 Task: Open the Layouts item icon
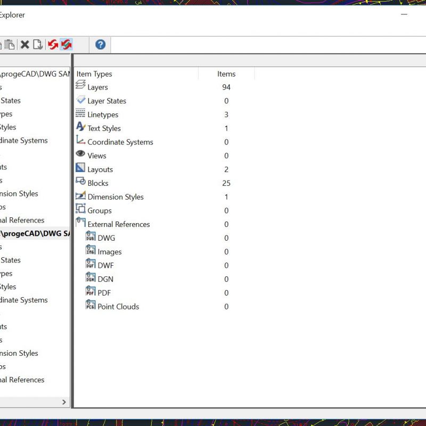click(x=81, y=169)
